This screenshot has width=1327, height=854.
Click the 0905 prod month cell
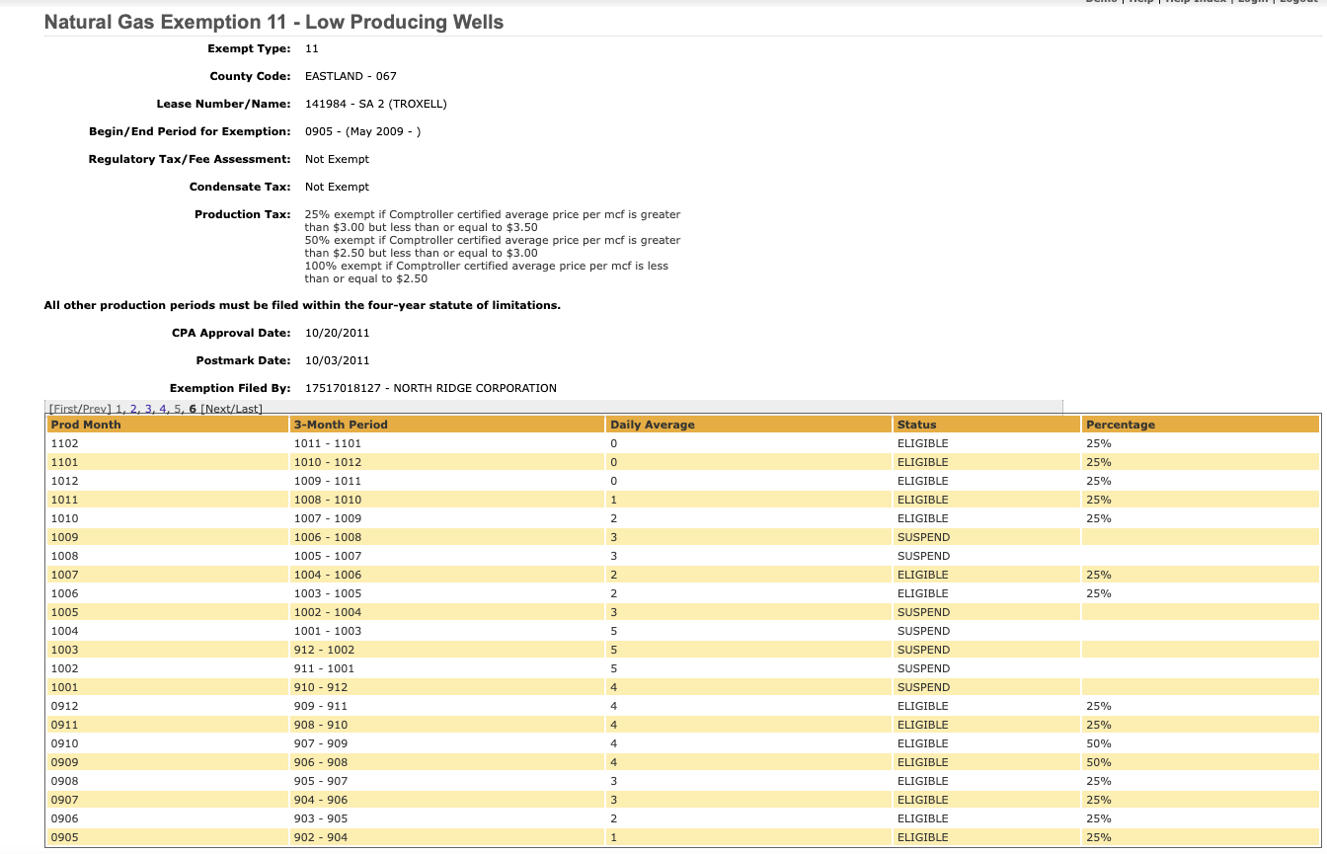64,837
